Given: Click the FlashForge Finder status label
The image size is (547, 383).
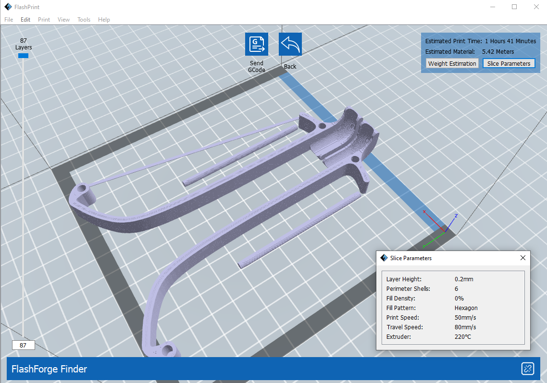Looking at the screenshot, I should (49, 369).
